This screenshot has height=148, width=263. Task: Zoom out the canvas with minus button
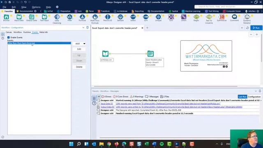[x=251, y=35]
